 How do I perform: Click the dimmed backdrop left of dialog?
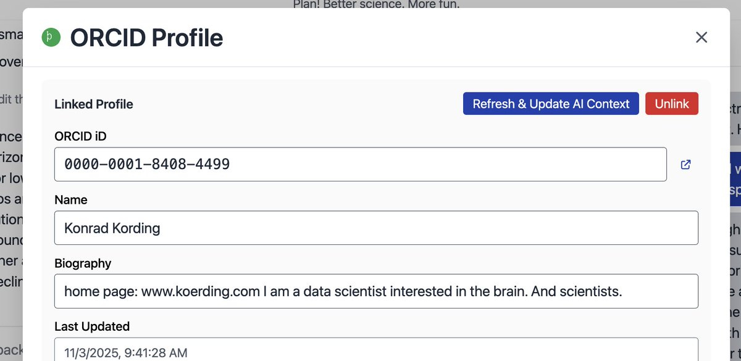pyautogui.click(x=10, y=185)
